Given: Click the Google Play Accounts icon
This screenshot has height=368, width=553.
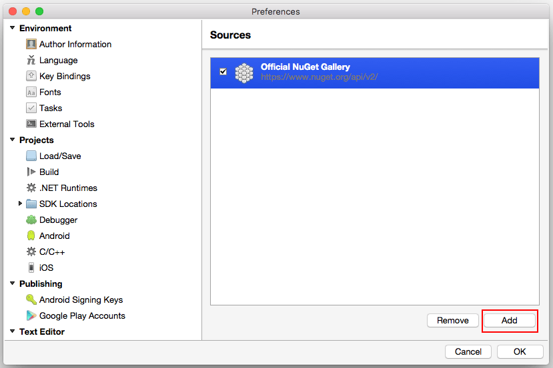Looking at the screenshot, I should [x=31, y=315].
